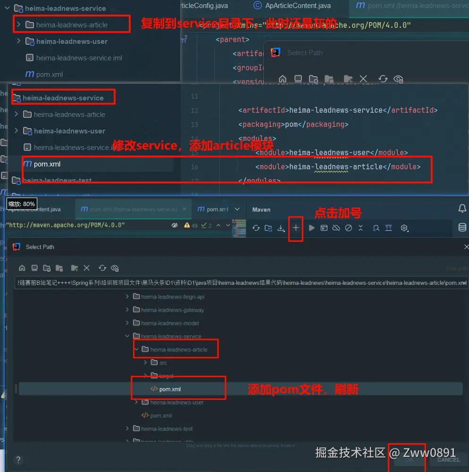This screenshot has height=472, width=469.
Task: Close the Select Path dialog with its X
Action: coord(466,247)
